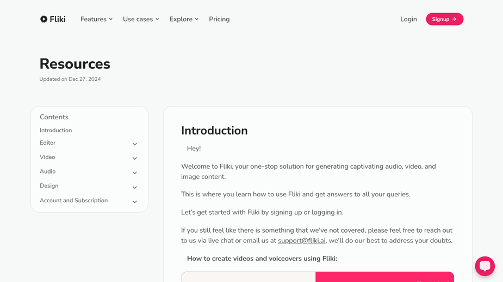This screenshot has width=503, height=282.
Task: Click the arrow icon in Signup button
Action: 454,19
